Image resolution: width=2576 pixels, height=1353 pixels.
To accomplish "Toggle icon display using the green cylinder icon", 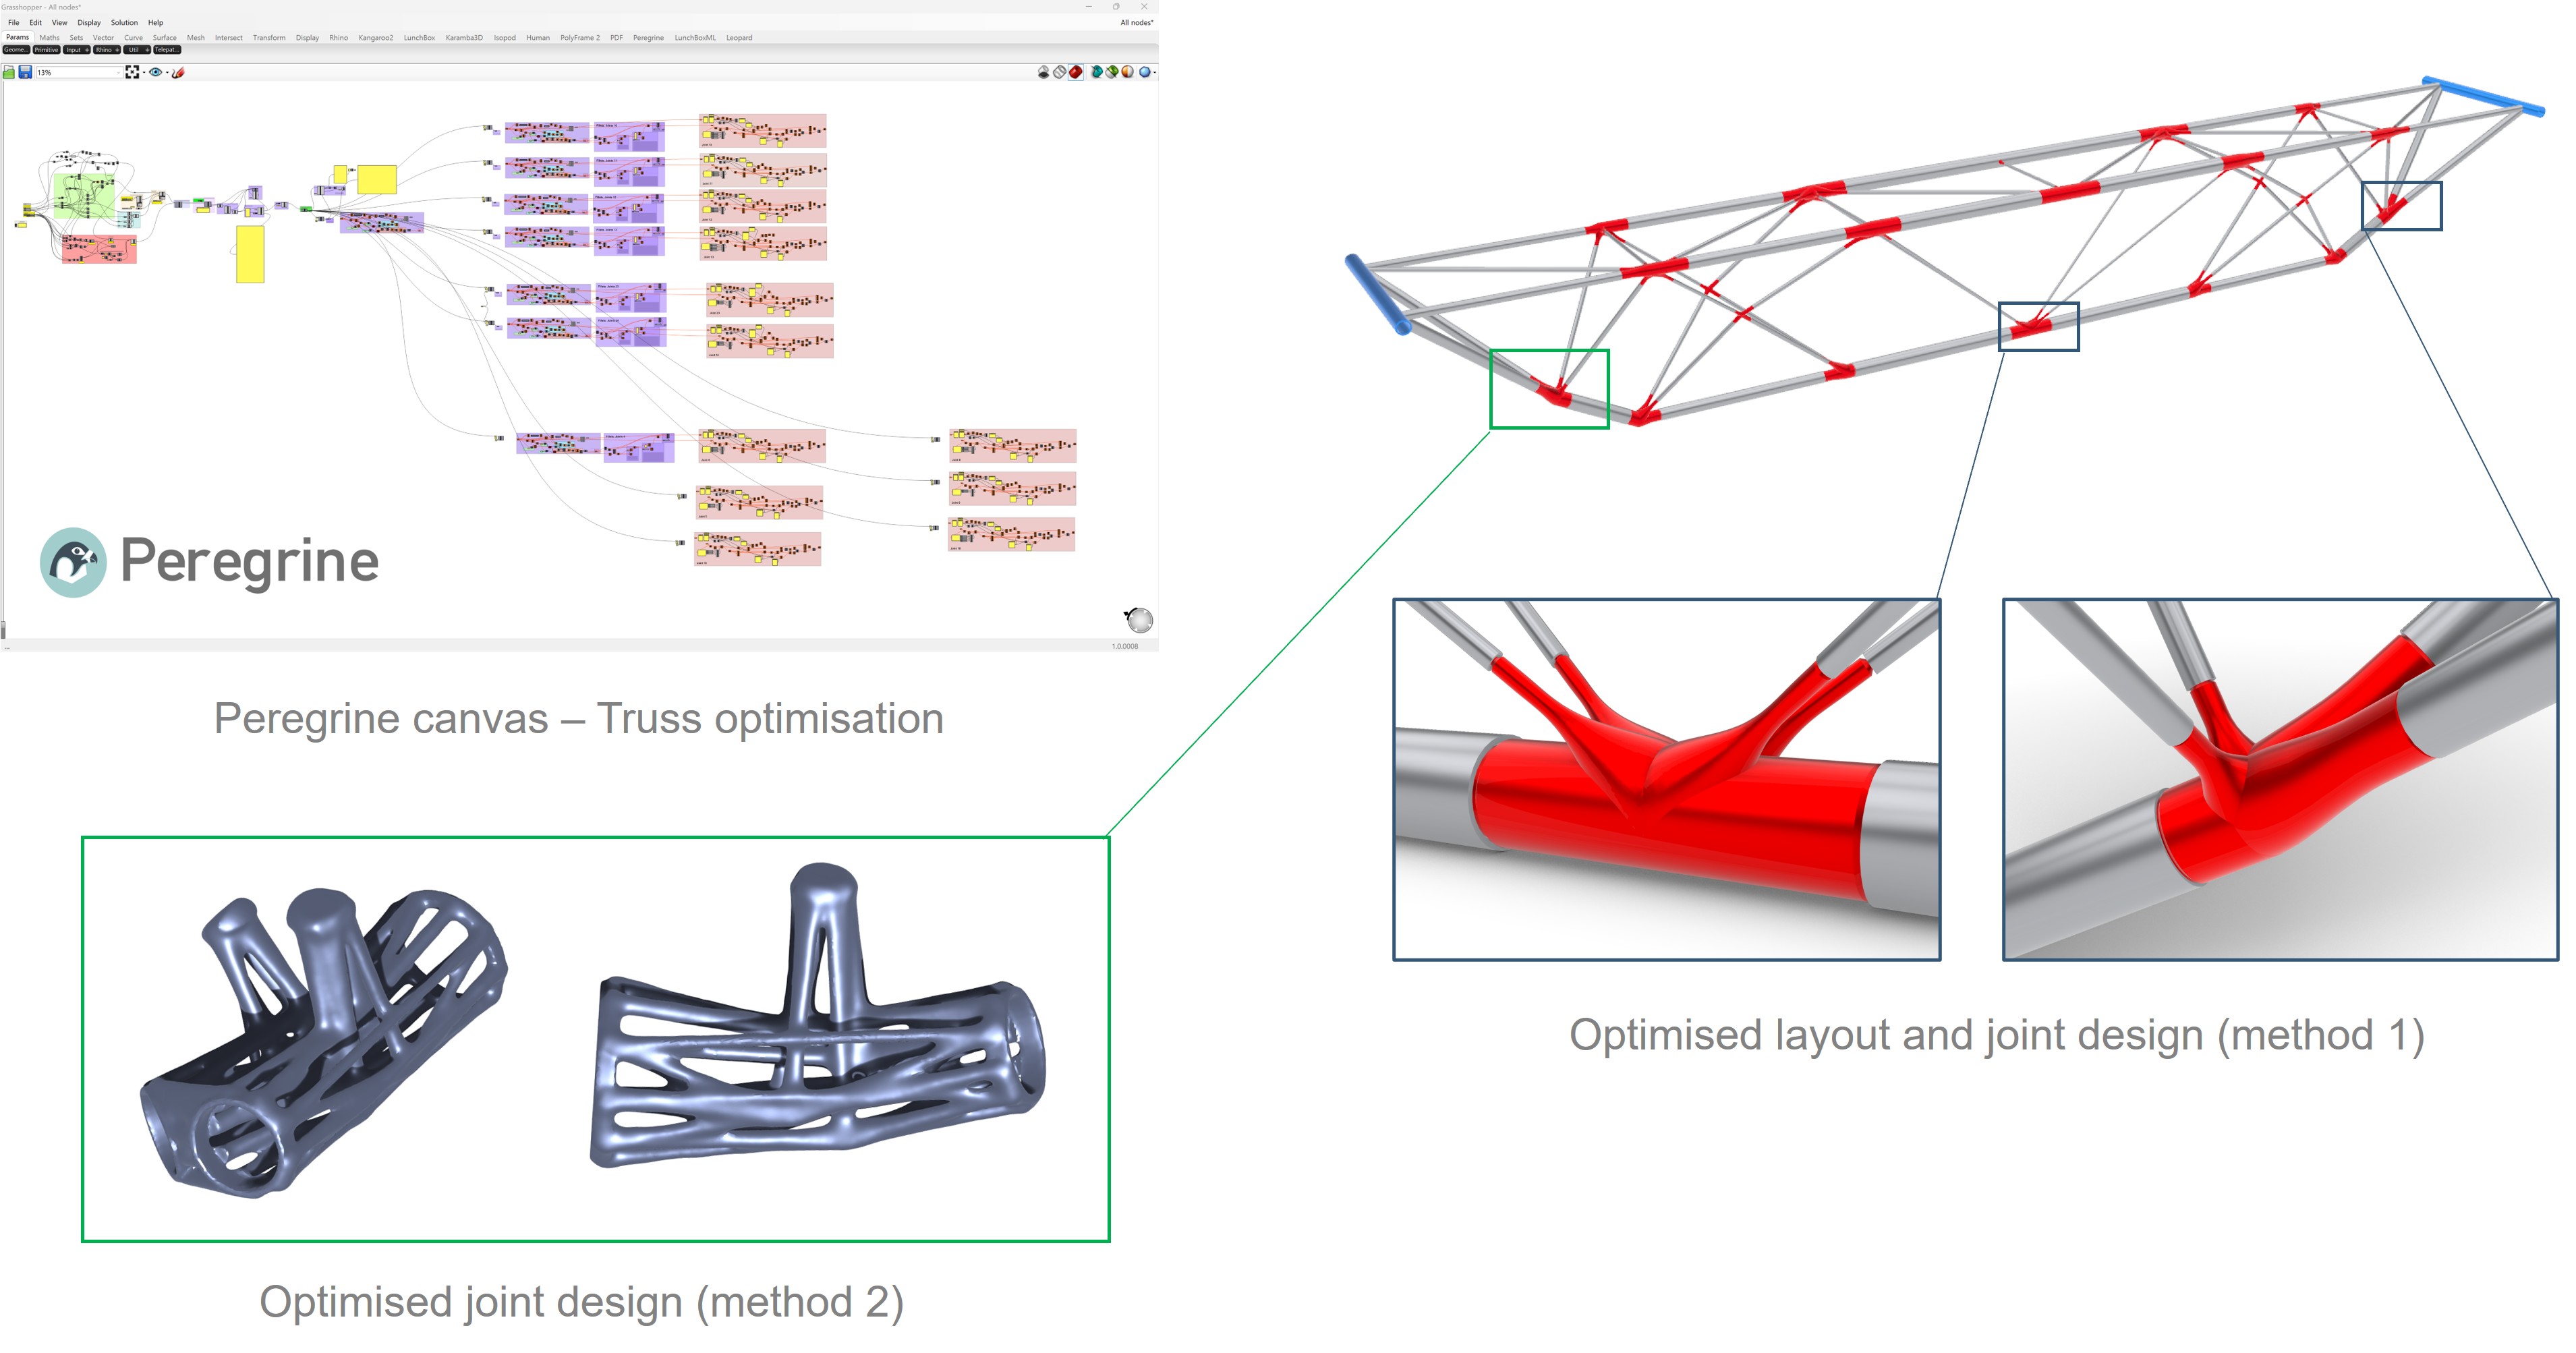I will (x=1112, y=72).
